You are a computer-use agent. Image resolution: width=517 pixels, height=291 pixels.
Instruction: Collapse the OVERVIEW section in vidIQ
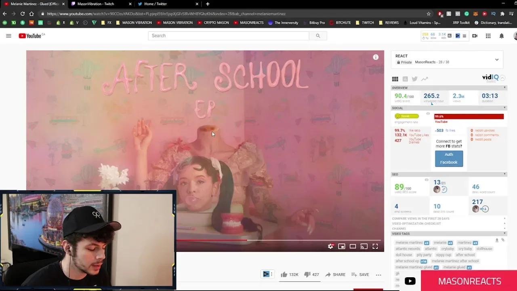pos(504,88)
